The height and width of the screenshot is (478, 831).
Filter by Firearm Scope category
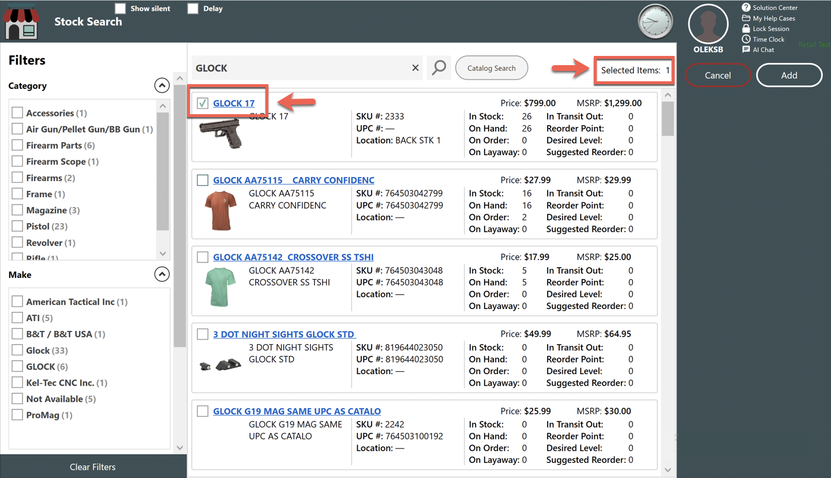point(17,161)
